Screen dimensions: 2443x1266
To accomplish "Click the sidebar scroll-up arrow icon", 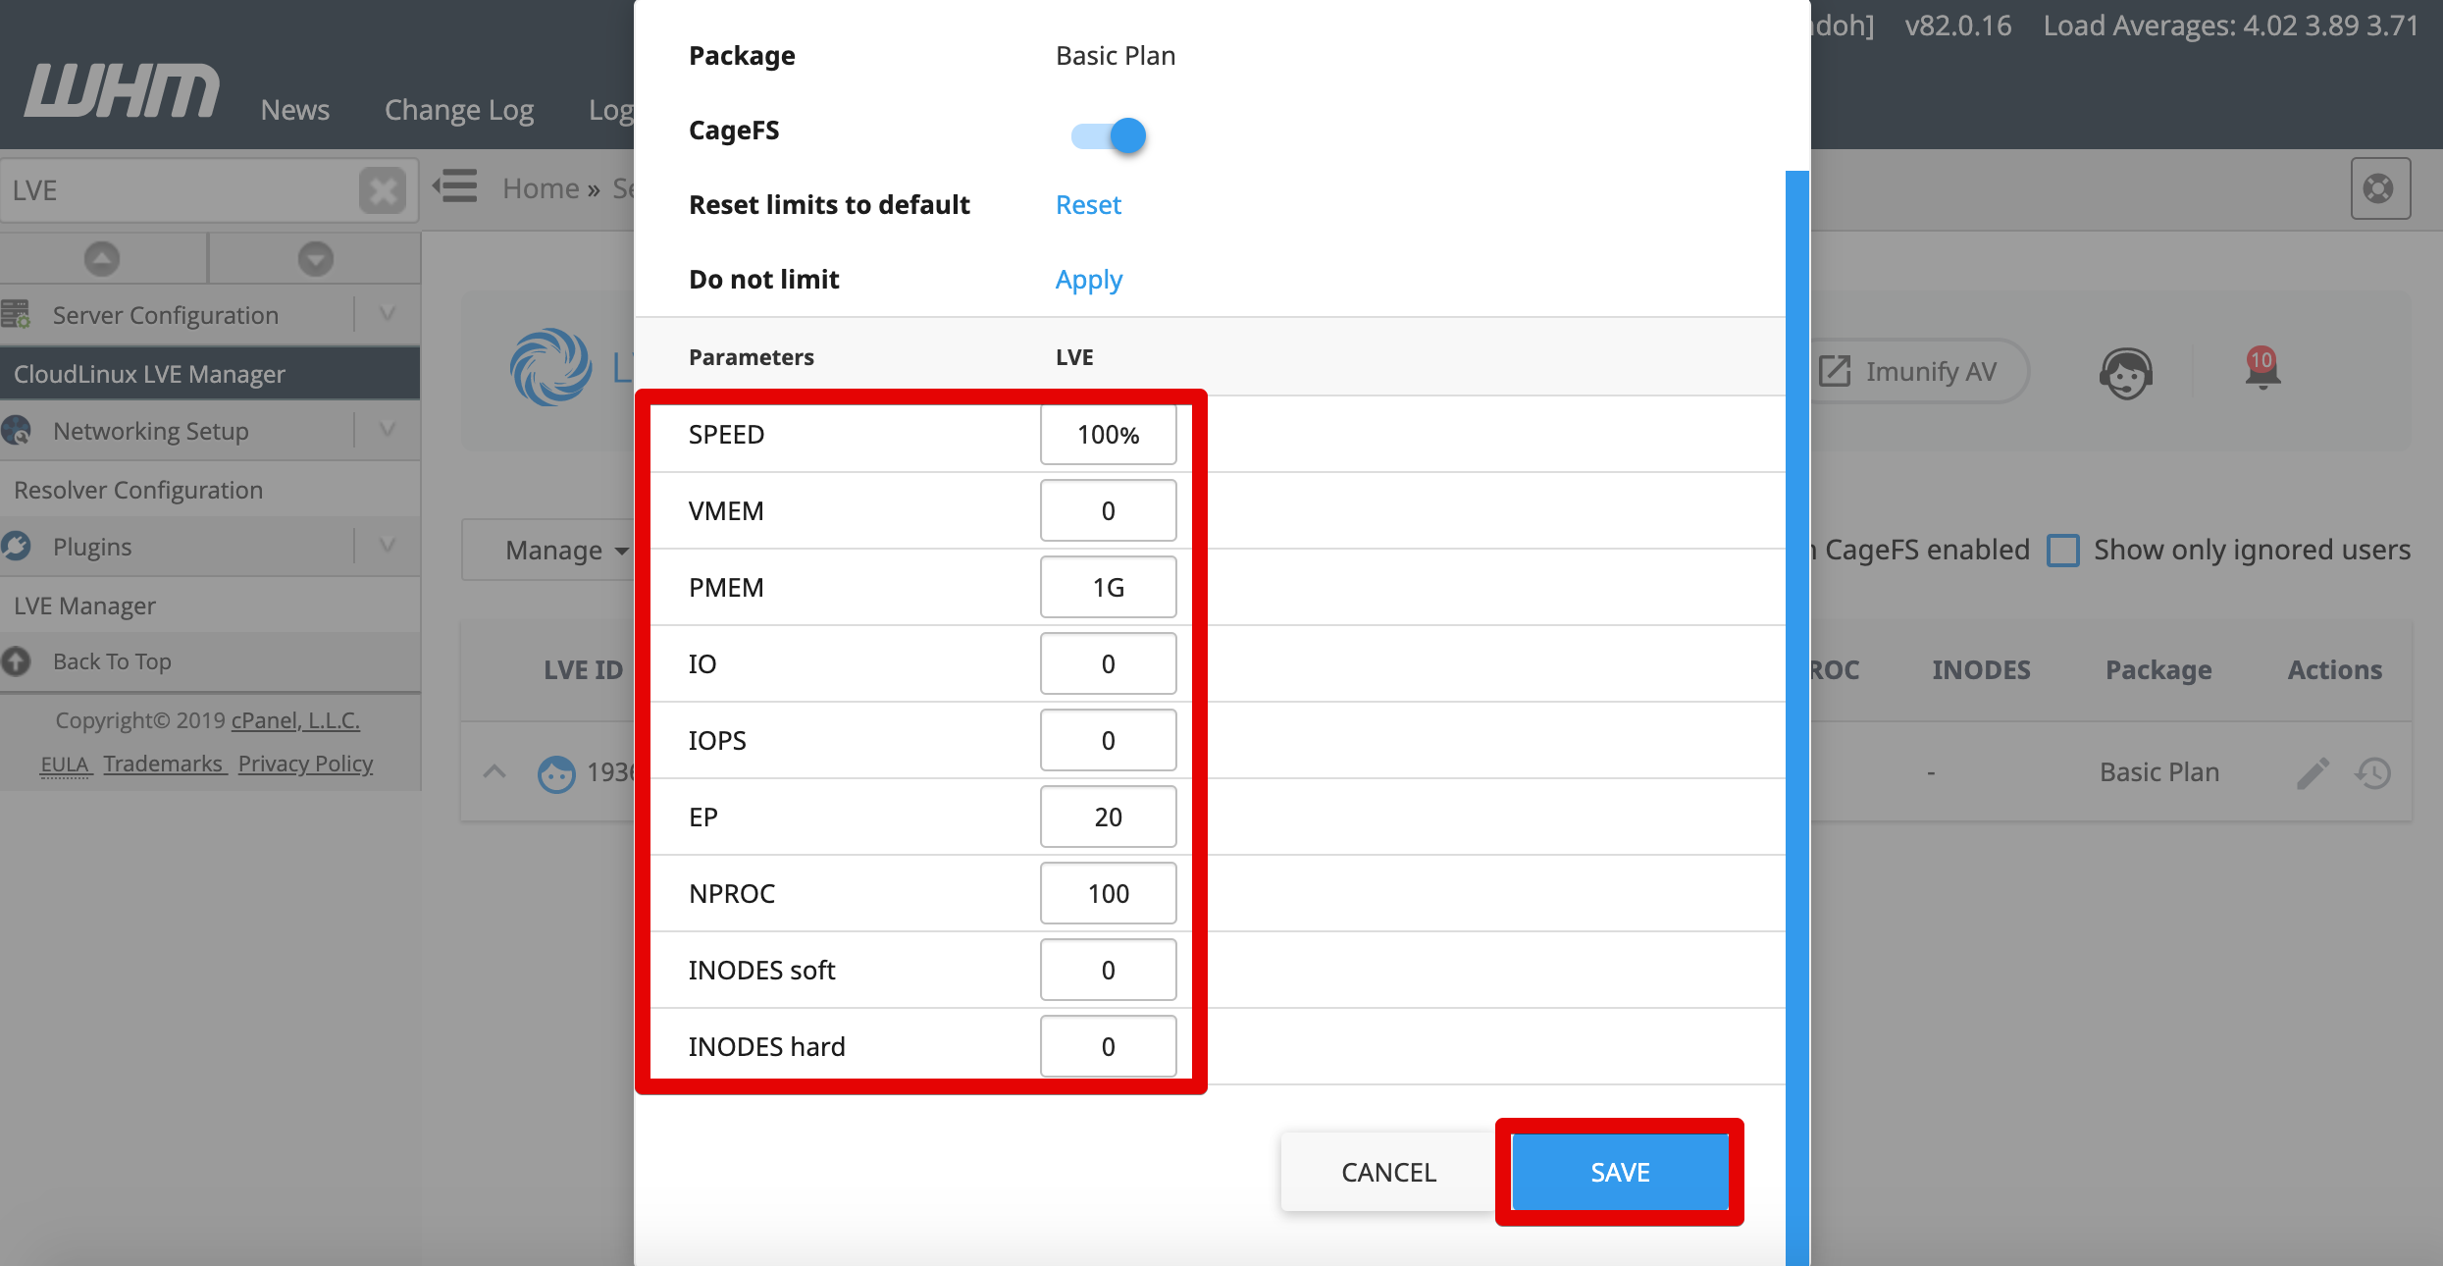I will click(x=102, y=259).
